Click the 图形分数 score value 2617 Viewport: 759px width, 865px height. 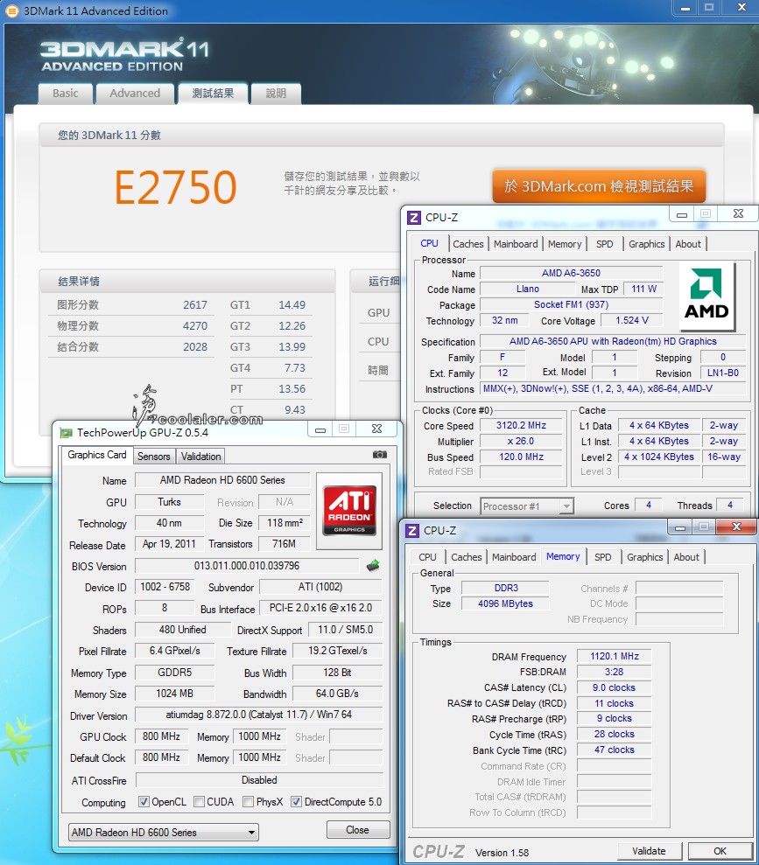click(x=195, y=304)
